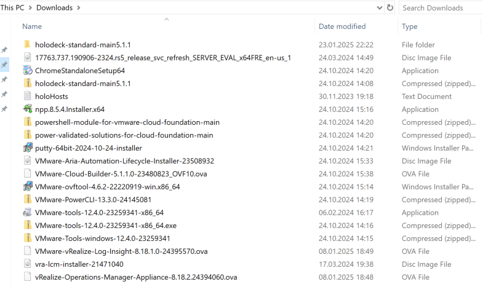Sort files by Date modified column

coord(342,26)
